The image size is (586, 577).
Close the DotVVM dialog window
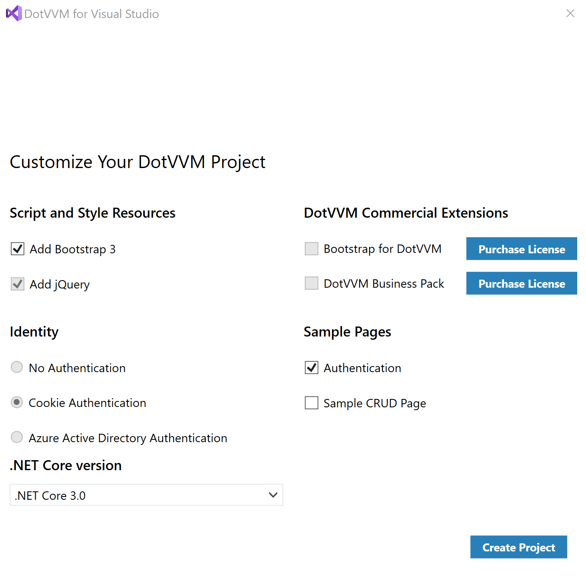(570, 14)
